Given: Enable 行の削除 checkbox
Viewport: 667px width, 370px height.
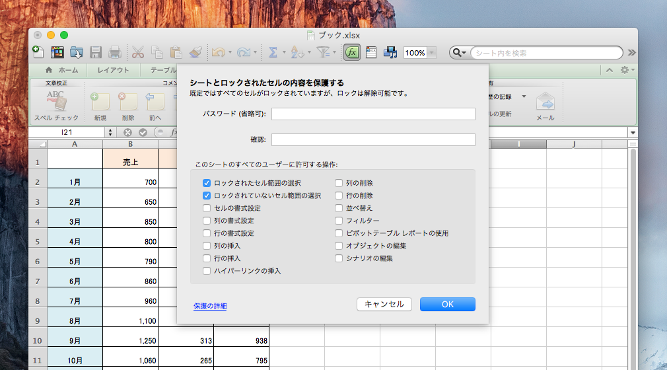Looking at the screenshot, I should click(339, 196).
